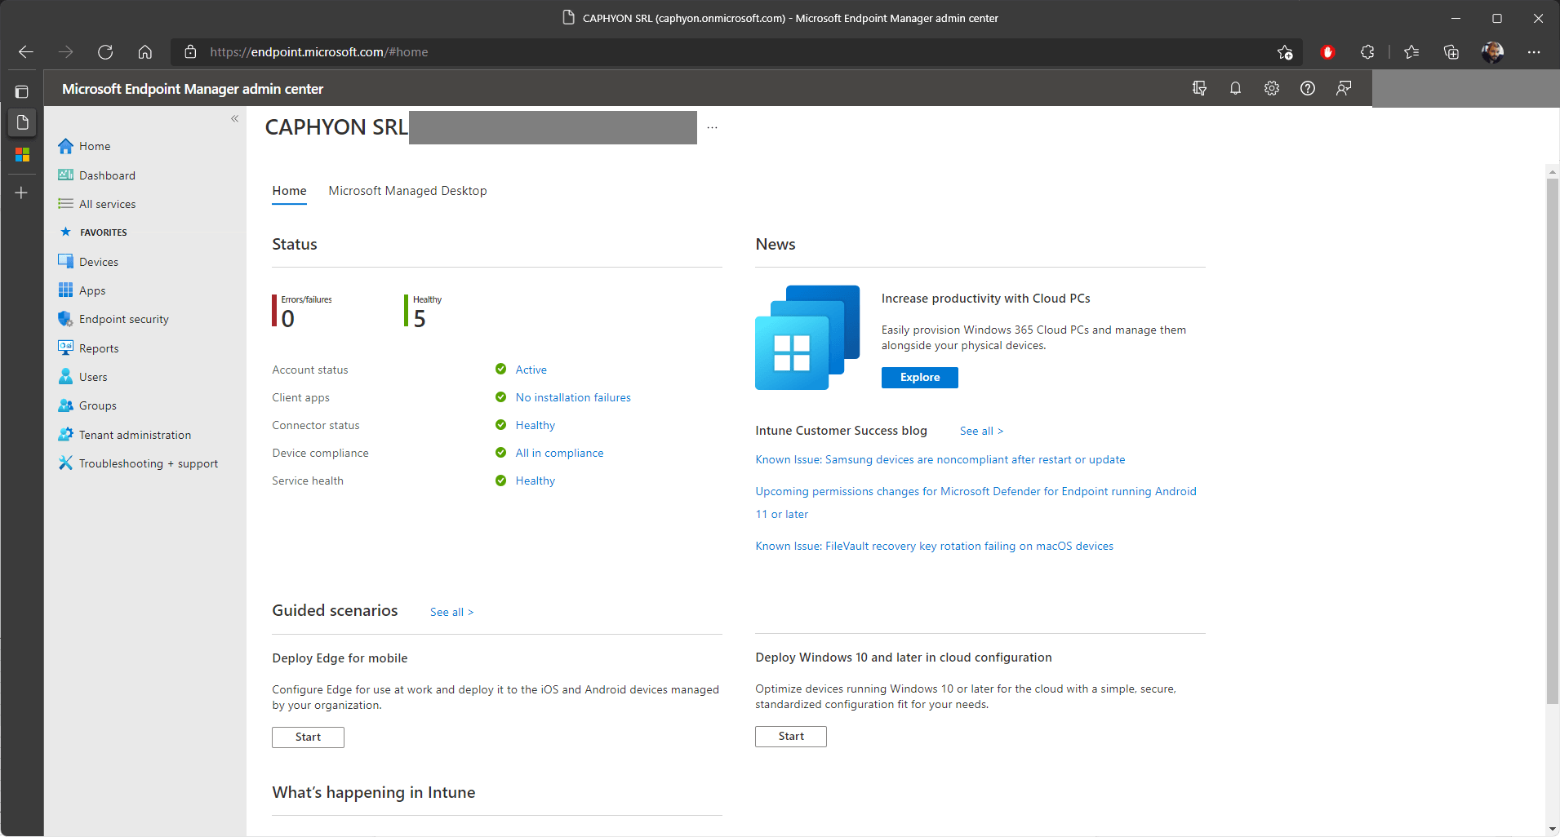Select the Microsoft logo tab in sidebar
Screen dimensions: 1560x837
pos(22,154)
